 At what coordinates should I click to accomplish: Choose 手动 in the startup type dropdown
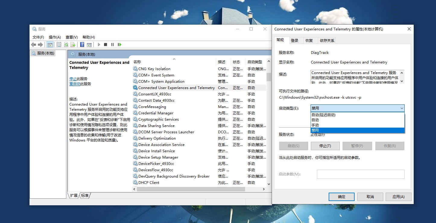[332, 125]
